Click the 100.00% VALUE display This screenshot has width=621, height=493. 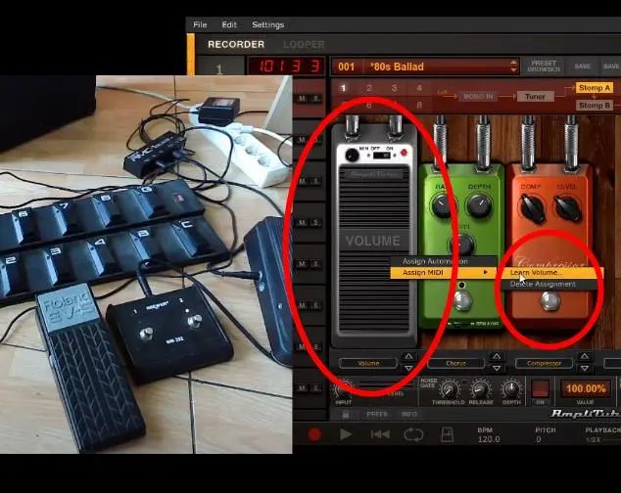586,388
